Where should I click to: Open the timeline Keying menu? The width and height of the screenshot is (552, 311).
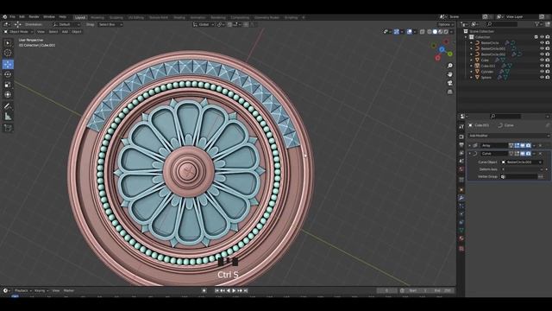[x=41, y=290]
